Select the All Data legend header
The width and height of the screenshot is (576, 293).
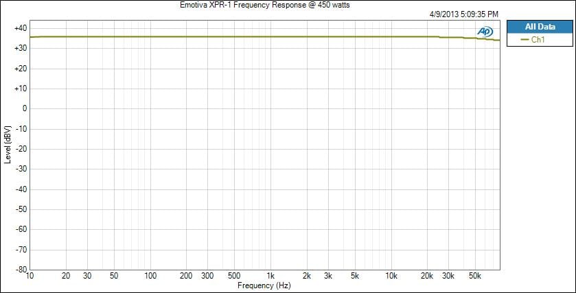pyautogui.click(x=539, y=27)
